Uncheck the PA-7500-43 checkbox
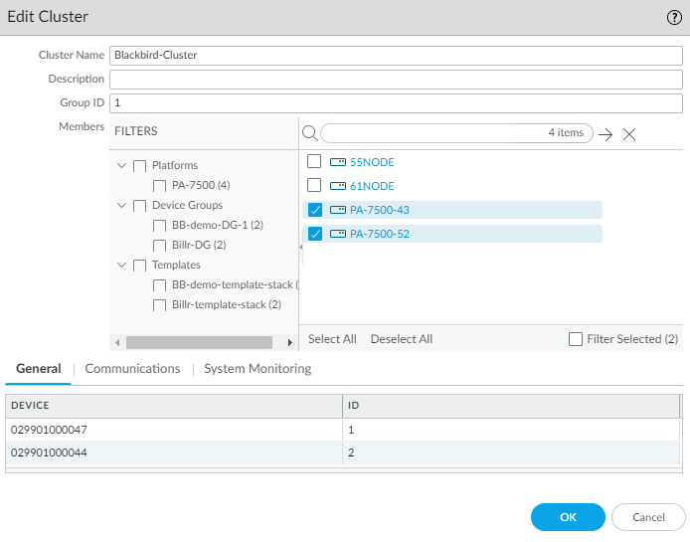Viewport: 690px width, 542px height. coord(314,210)
